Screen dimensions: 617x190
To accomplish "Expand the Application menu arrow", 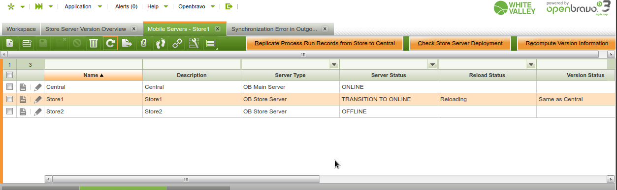I will 100,7.
